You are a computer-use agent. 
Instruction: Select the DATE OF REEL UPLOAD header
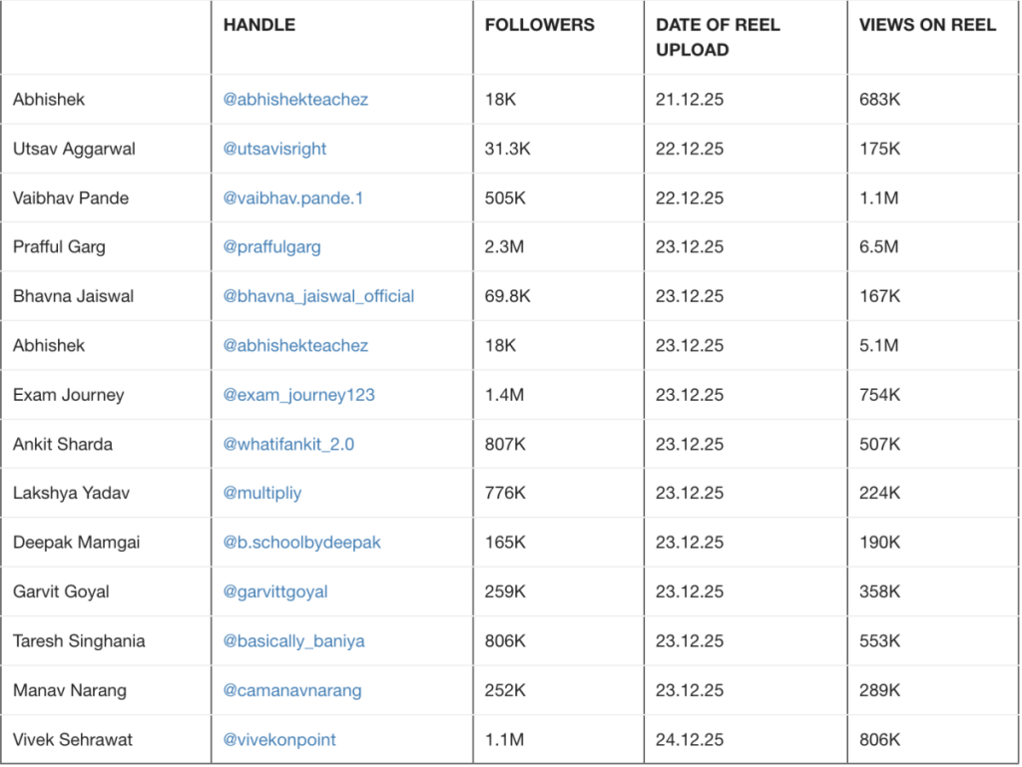point(719,37)
